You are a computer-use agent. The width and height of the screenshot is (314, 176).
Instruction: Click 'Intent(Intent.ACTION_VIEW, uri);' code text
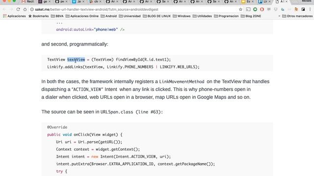tap(135, 156)
